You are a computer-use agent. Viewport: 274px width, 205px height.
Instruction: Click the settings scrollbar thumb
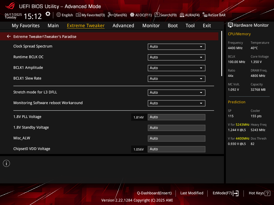point(222,53)
